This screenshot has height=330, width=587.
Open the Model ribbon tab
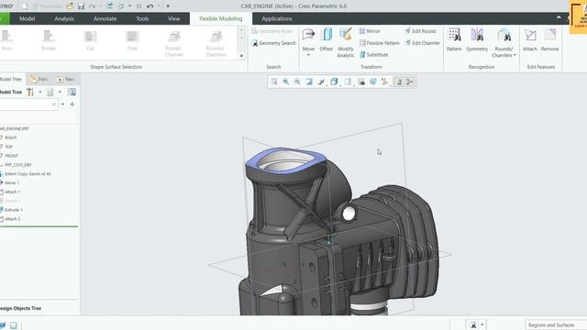point(27,18)
